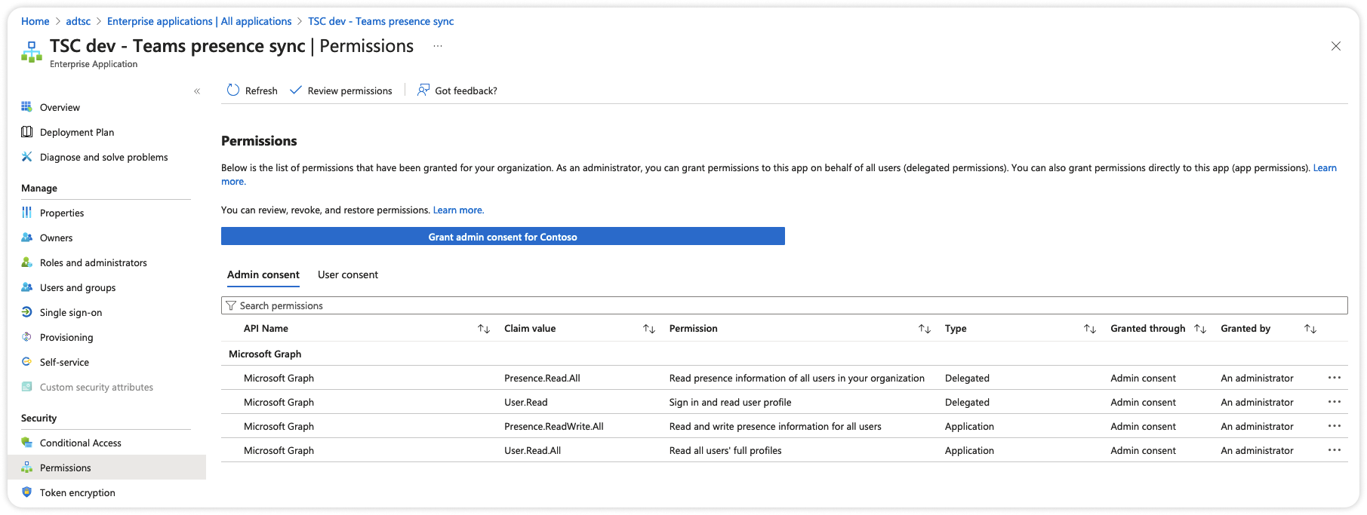Click the Refresh circular arrow icon
The image size is (1367, 515).
click(x=233, y=90)
